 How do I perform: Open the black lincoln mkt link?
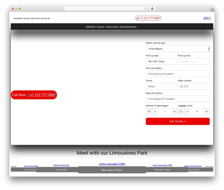[61, 165]
